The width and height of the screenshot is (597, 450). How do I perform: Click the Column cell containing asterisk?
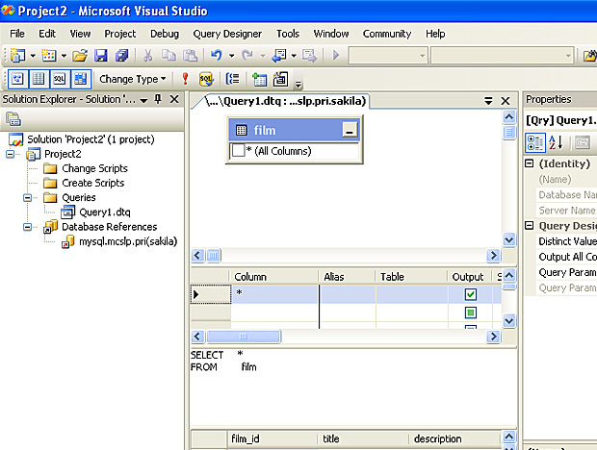coord(274,294)
